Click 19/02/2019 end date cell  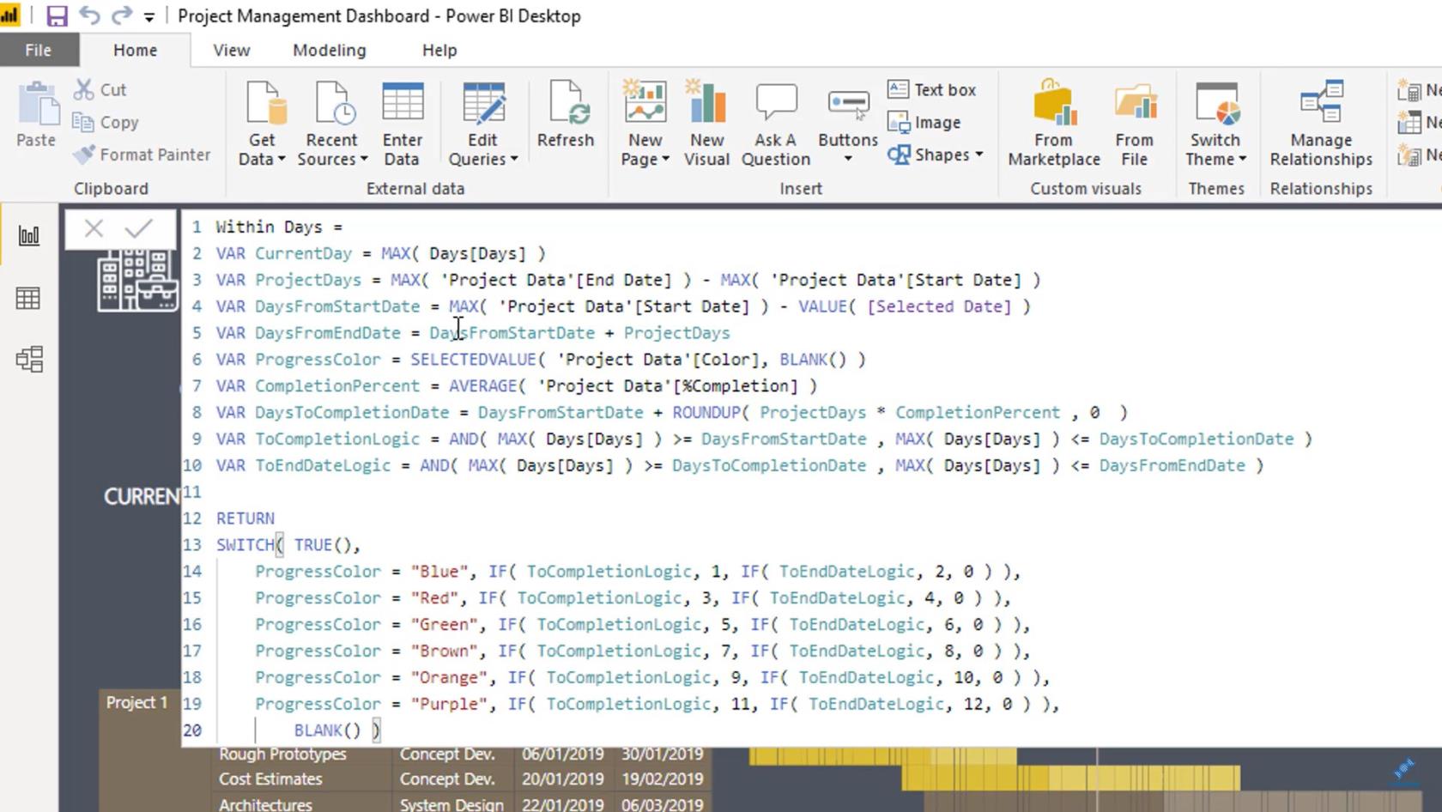662,779
